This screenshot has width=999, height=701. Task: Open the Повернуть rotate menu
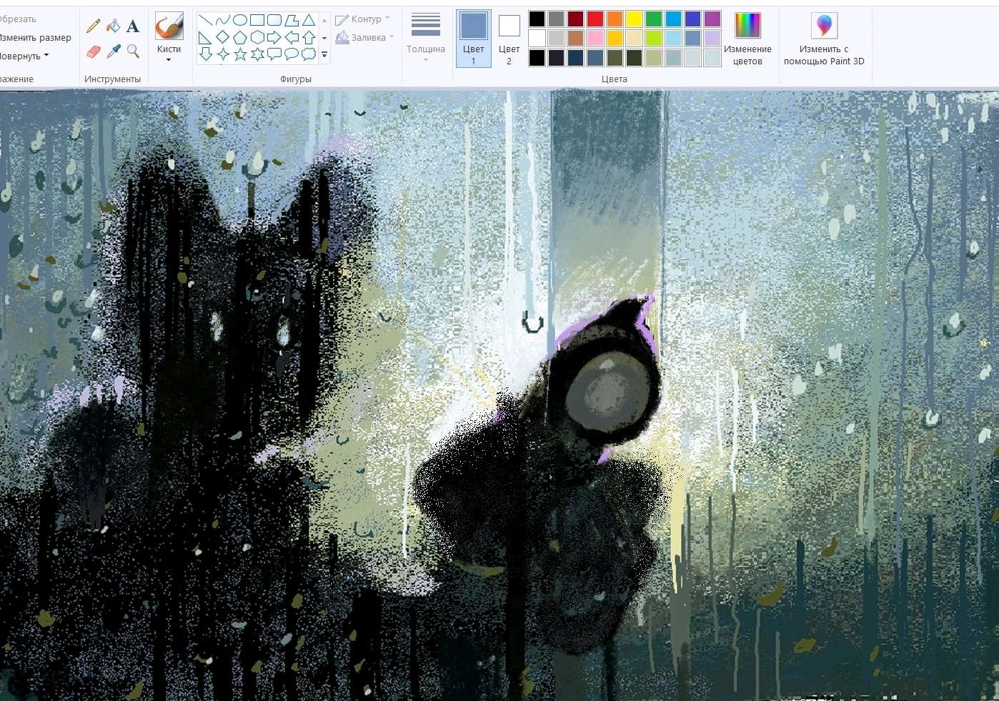(24, 56)
